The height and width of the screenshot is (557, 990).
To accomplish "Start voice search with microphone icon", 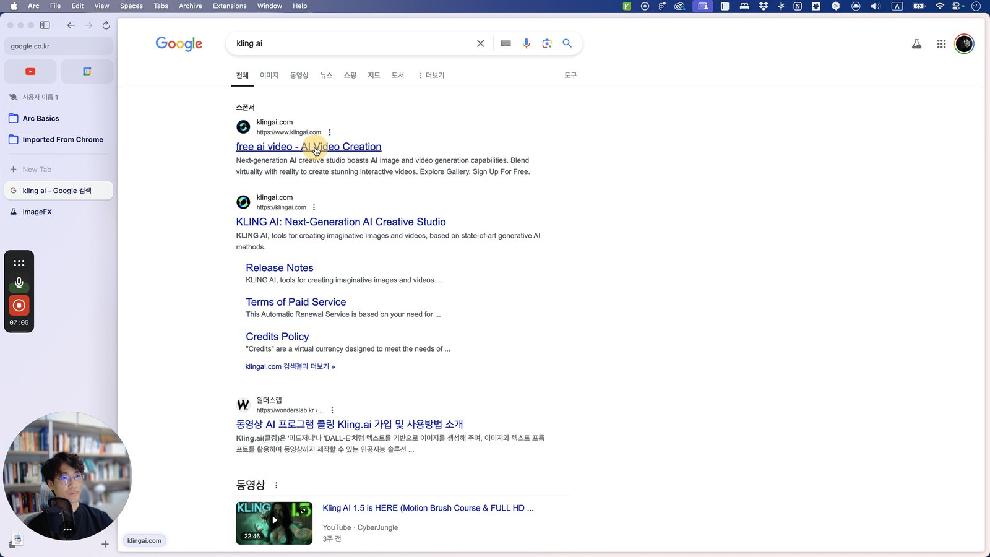I will click(526, 43).
